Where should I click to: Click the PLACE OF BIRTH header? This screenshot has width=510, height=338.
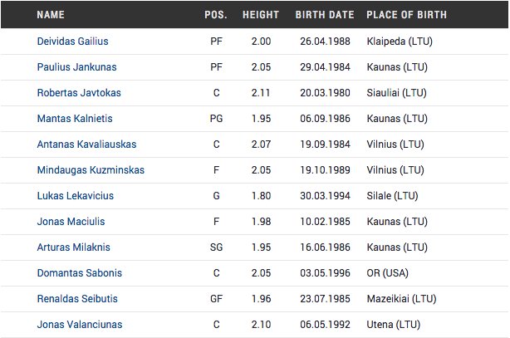(x=407, y=15)
